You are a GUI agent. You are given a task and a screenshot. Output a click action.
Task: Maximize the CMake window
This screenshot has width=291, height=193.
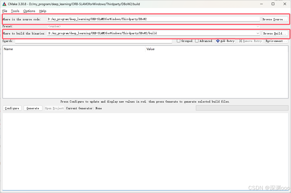pyautogui.click(x=273, y=4)
